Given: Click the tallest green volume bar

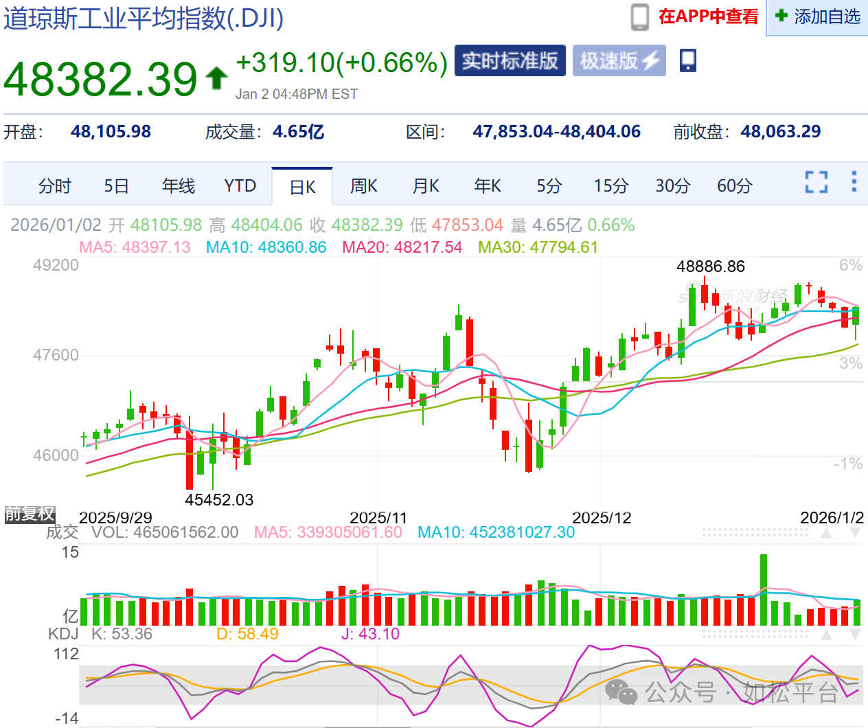Looking at the screenshot, I should click(x=764, y=589).
